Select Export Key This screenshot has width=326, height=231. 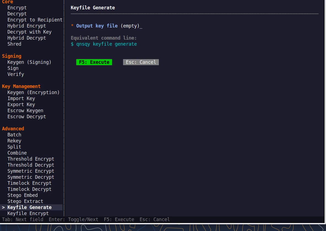click(21, 104)
